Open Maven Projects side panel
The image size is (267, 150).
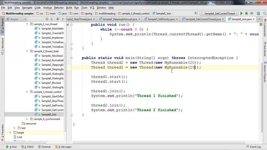pos(265,72)
